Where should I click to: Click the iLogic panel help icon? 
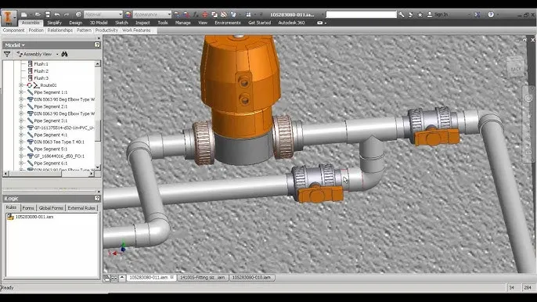coord(97,198)
